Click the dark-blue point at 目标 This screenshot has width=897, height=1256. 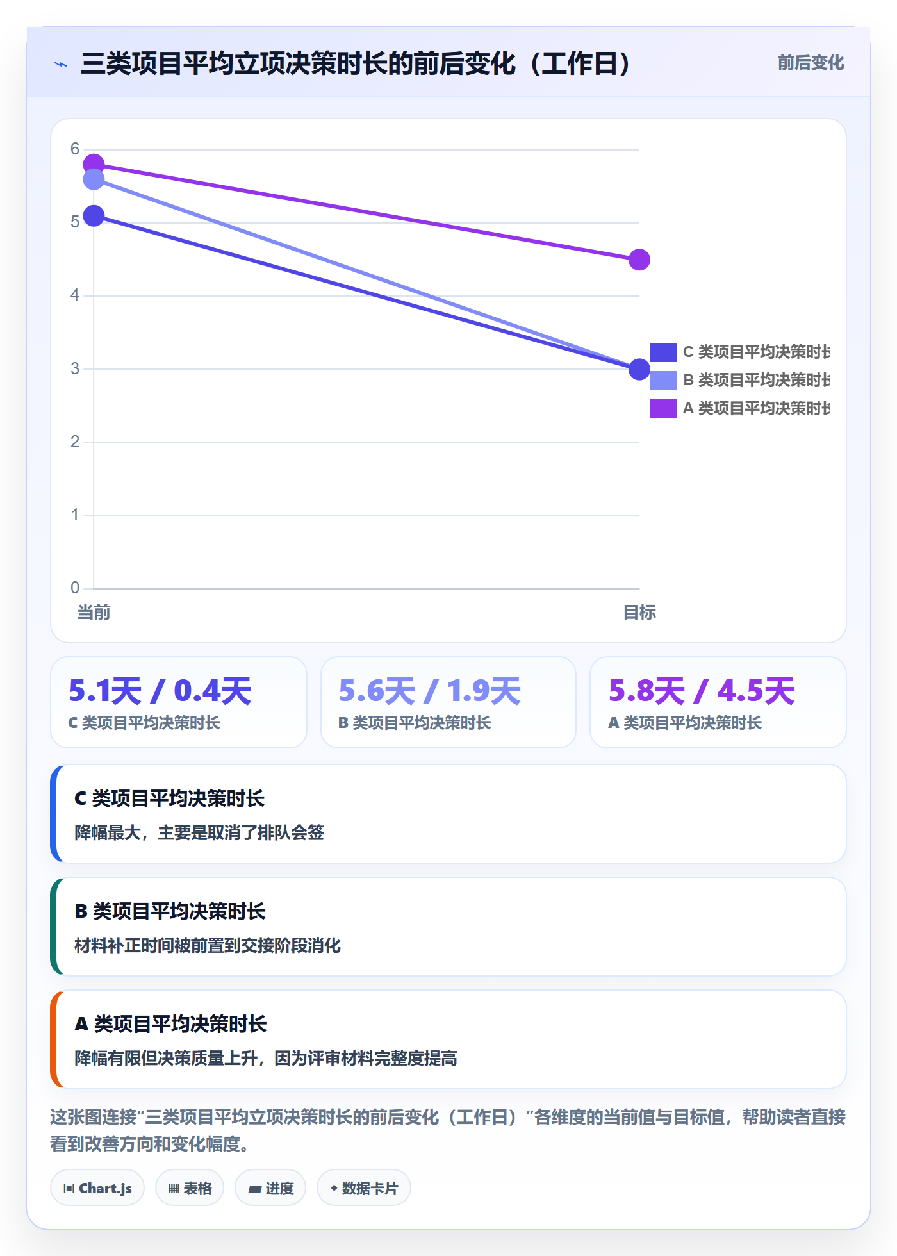[639, 369]
